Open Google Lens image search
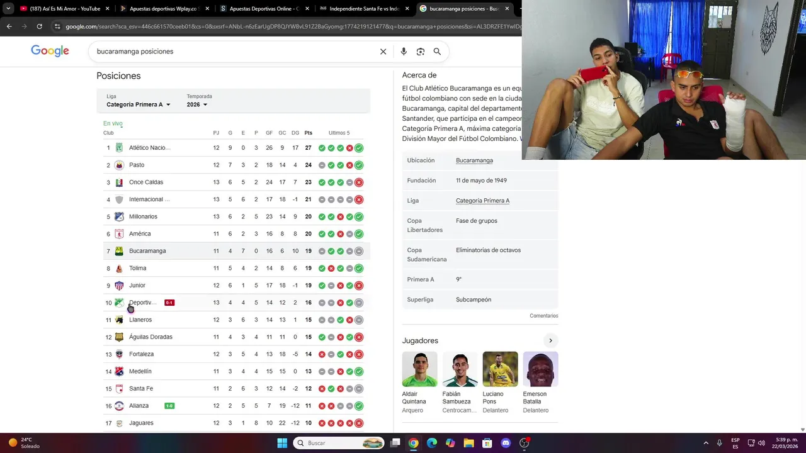The image size is (806, 453). pos(420,52)
